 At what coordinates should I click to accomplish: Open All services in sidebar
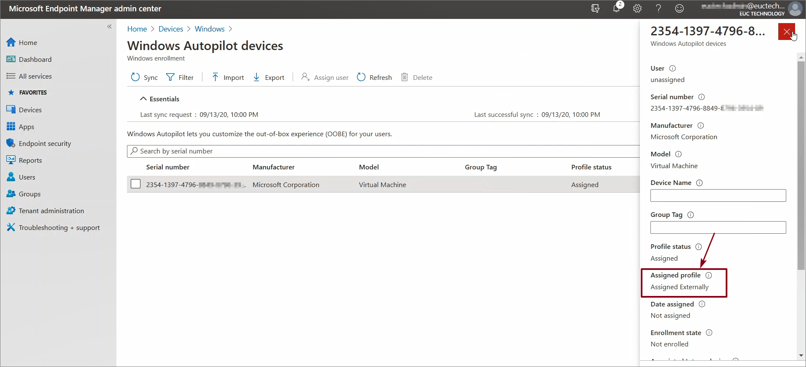[x=35, y=76]
